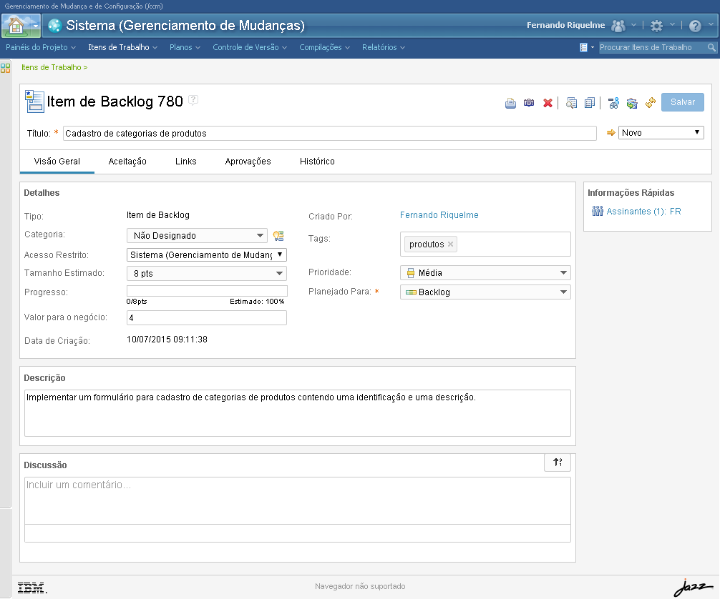
Task: Open the Compilações menu
Action: click(x=324, y=47)
